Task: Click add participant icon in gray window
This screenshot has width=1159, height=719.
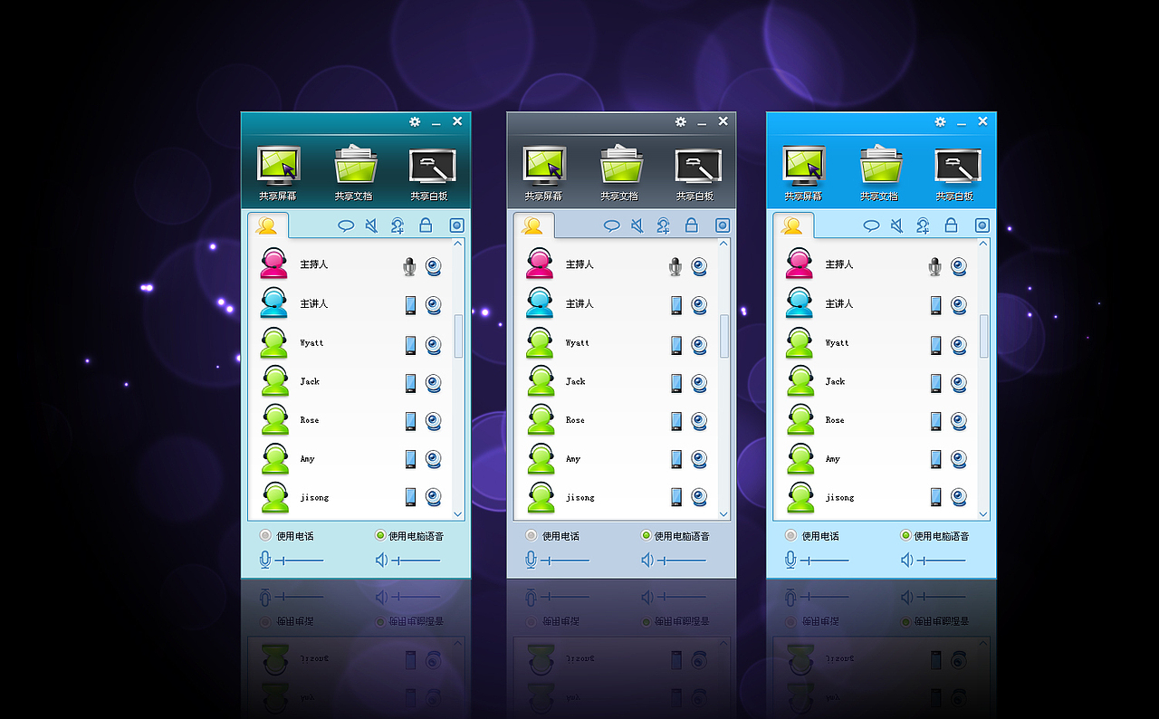Action: point(664,225)
